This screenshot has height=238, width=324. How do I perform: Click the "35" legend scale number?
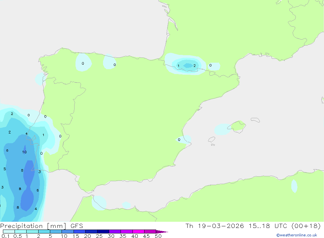123,236
